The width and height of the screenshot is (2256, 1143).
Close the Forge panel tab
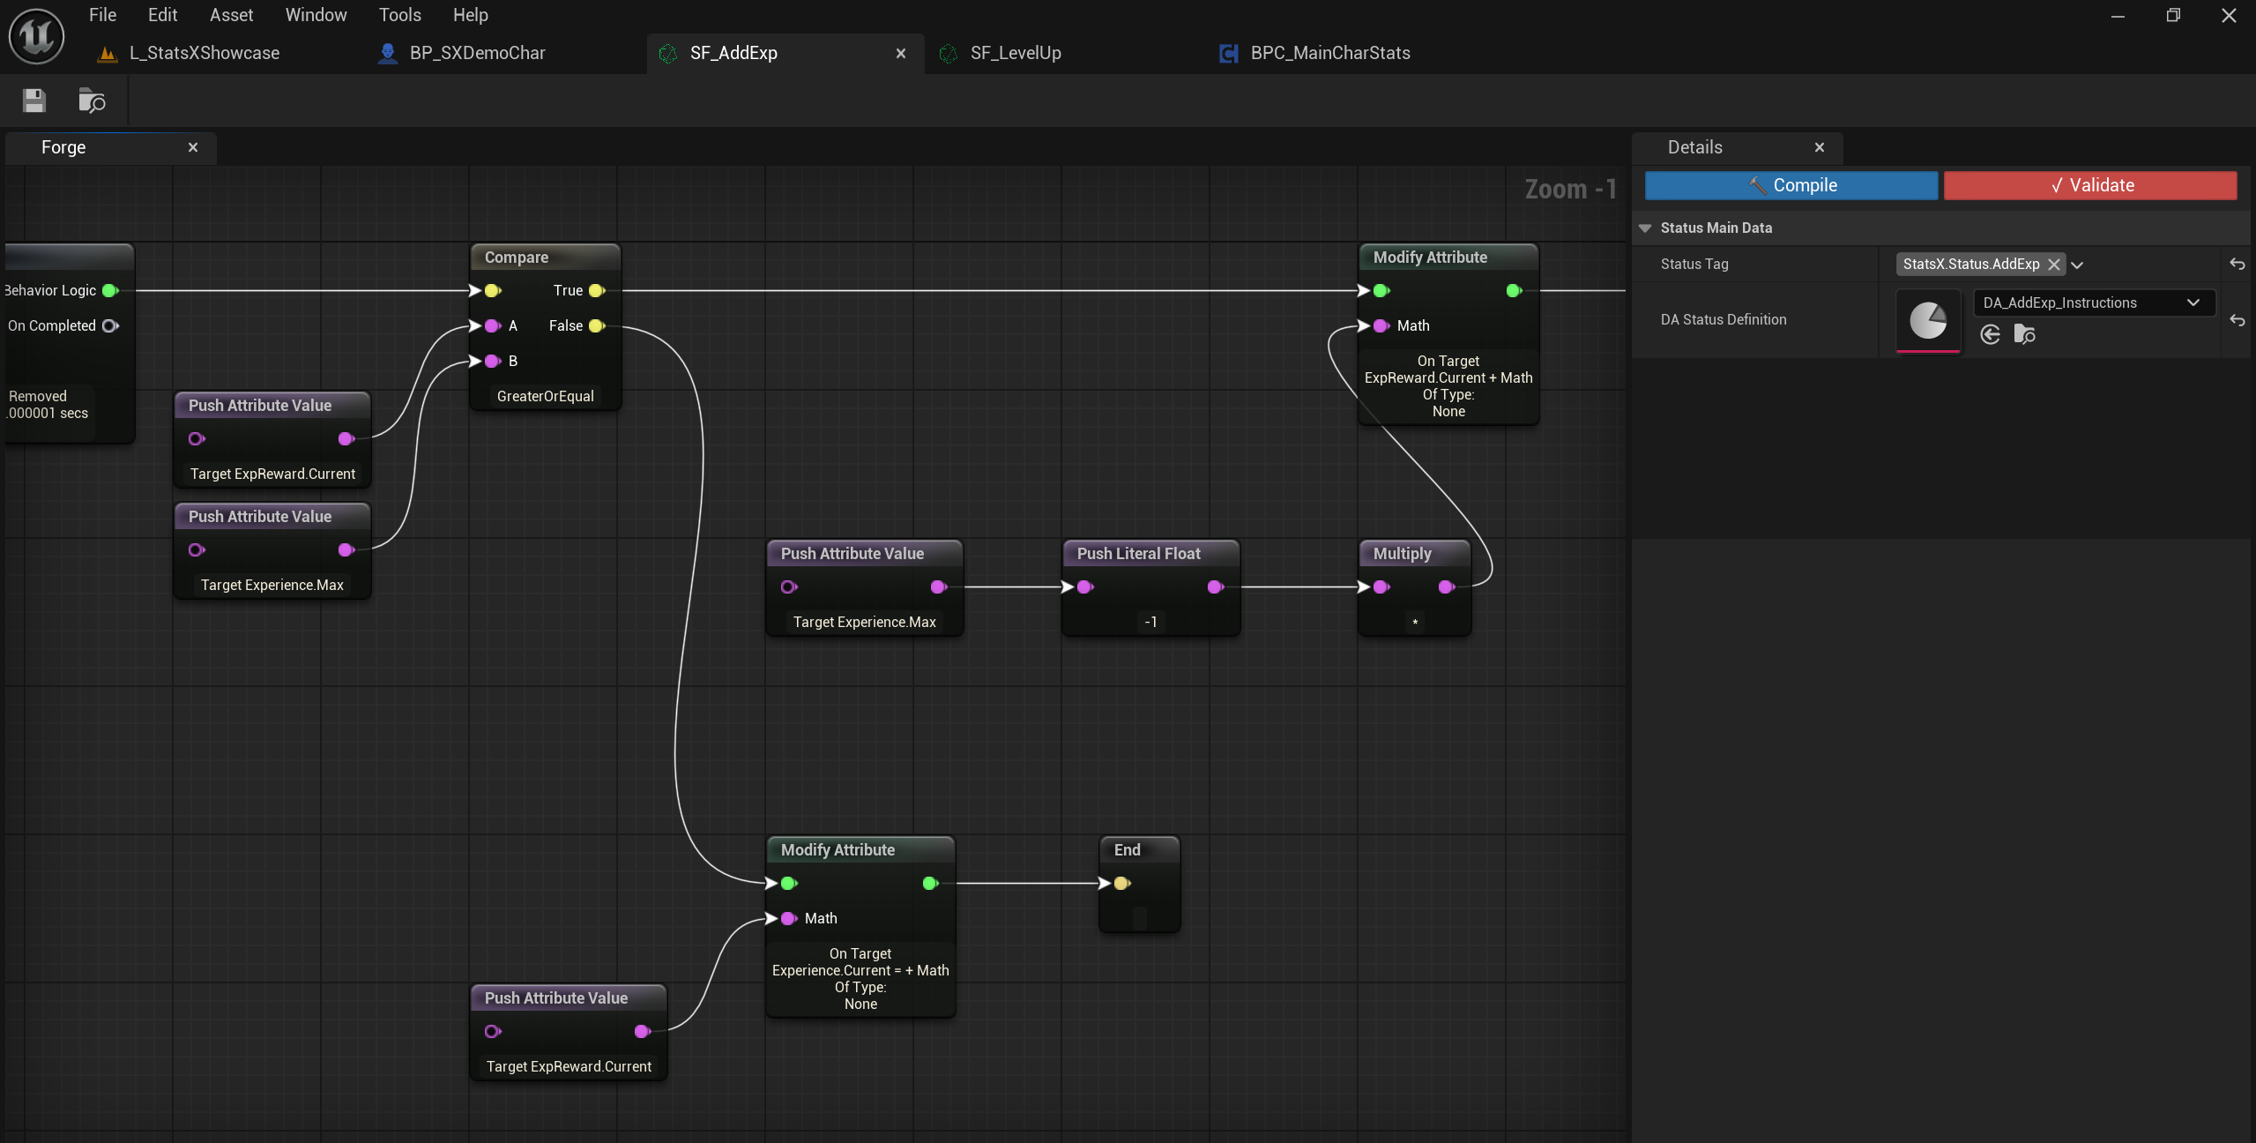click(193, 147)
